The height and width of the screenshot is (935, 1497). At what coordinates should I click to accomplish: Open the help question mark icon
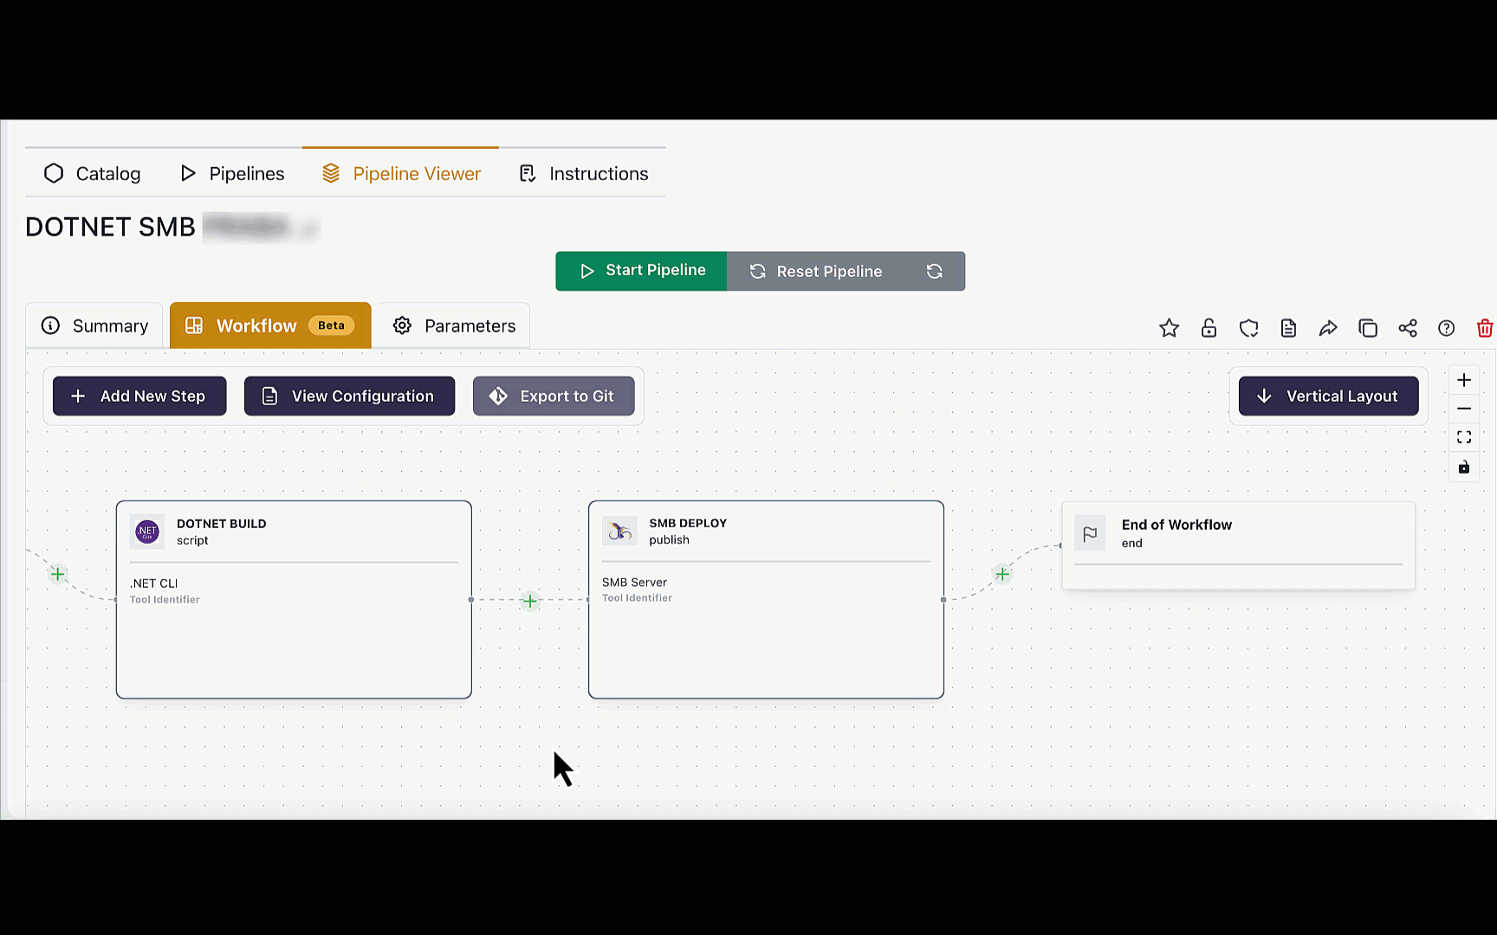point(1446,328)
